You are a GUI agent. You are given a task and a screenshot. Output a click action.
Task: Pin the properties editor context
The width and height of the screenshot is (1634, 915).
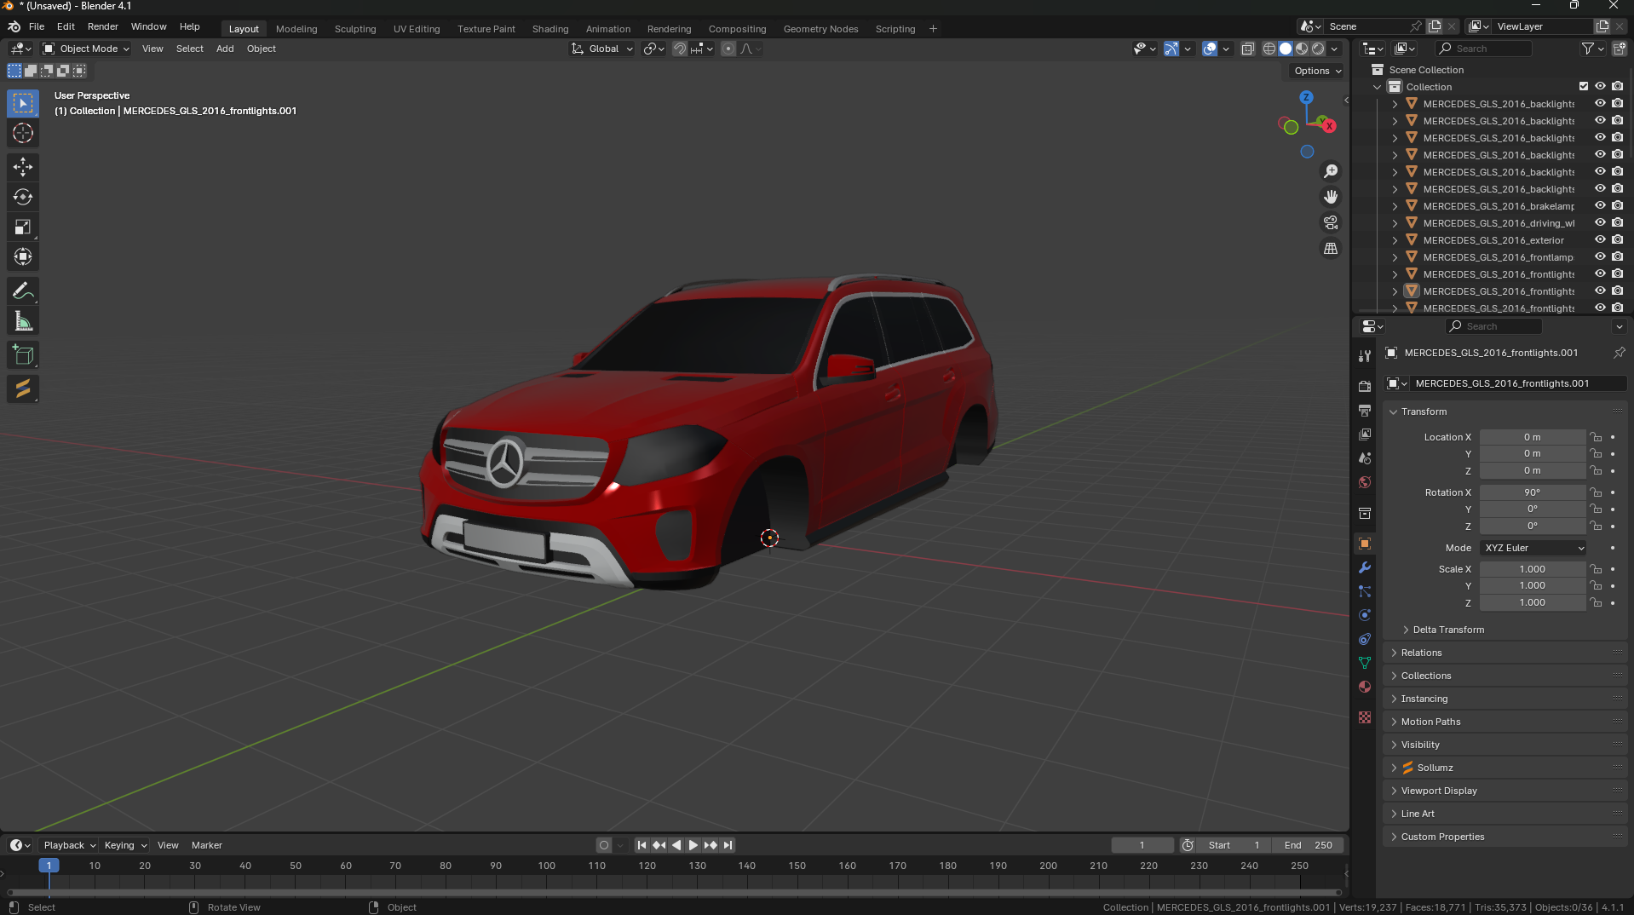(1619, 353)
